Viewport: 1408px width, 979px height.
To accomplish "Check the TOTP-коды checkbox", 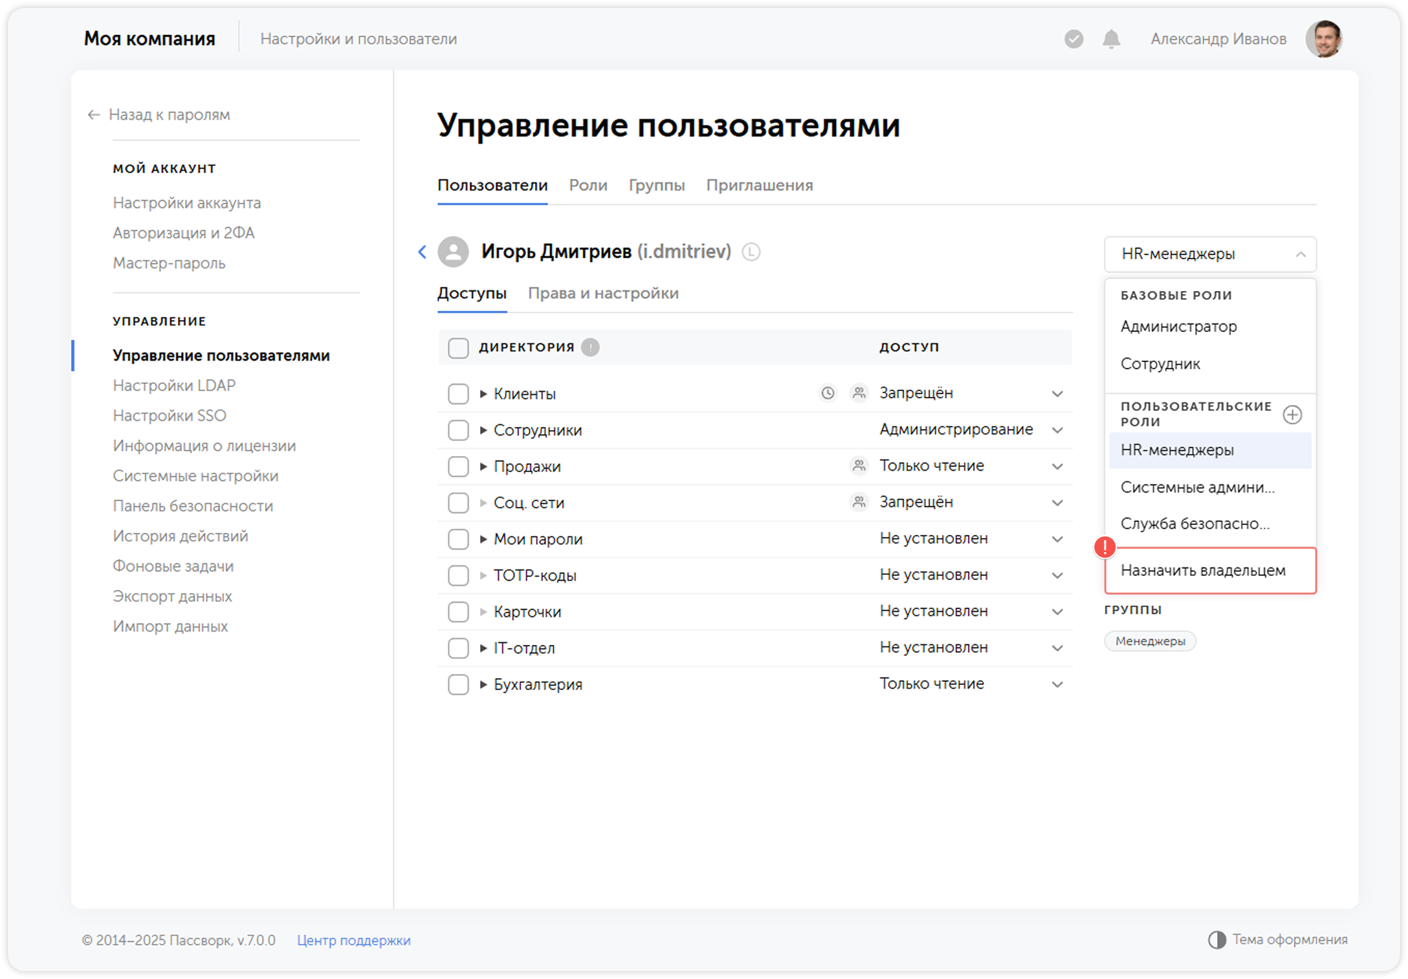I will [458, 575].
